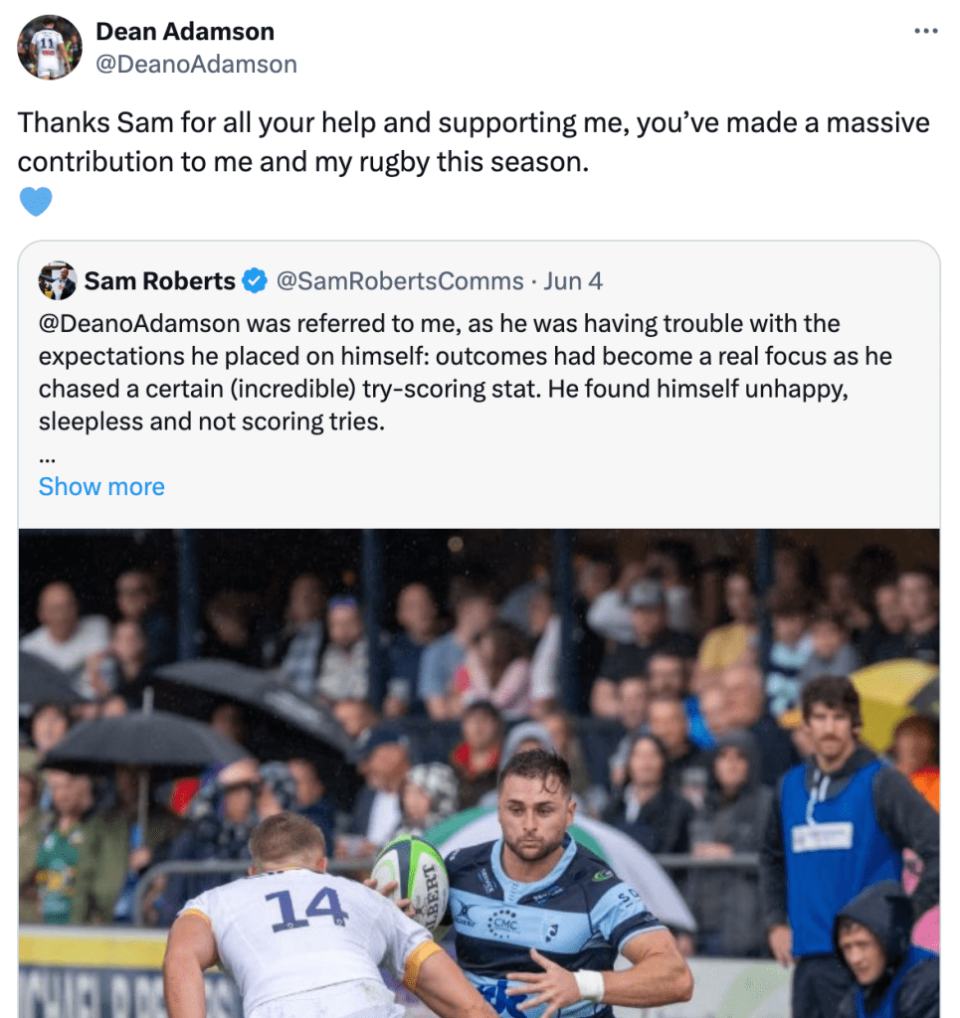
Task: Click the Jun 4 timestamp
Action: tap(573, 281)
